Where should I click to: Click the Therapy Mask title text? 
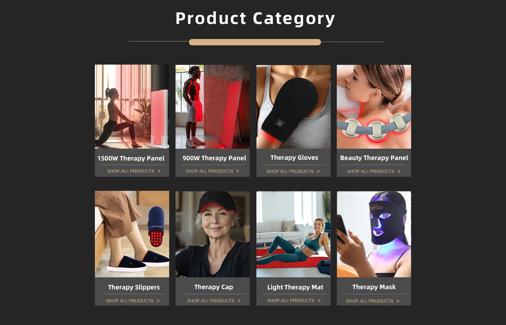click(x=374, y=287)
